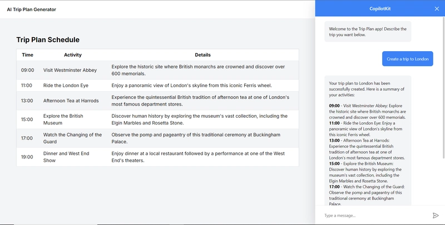Click bold '09:00' in chat summary
445x225 pixels.
pyautogui.click(x=334, y=106)
